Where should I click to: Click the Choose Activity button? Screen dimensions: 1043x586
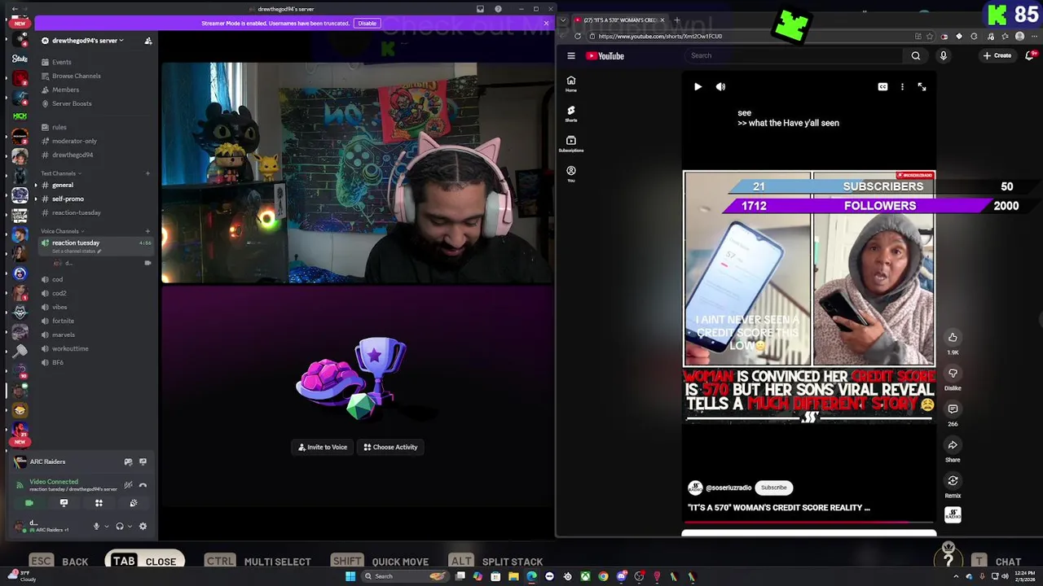(390, 447)
